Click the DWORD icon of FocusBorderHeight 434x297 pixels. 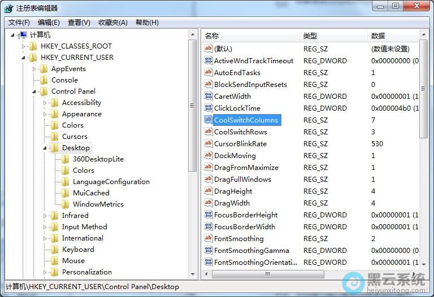click(x=208, y=215)
